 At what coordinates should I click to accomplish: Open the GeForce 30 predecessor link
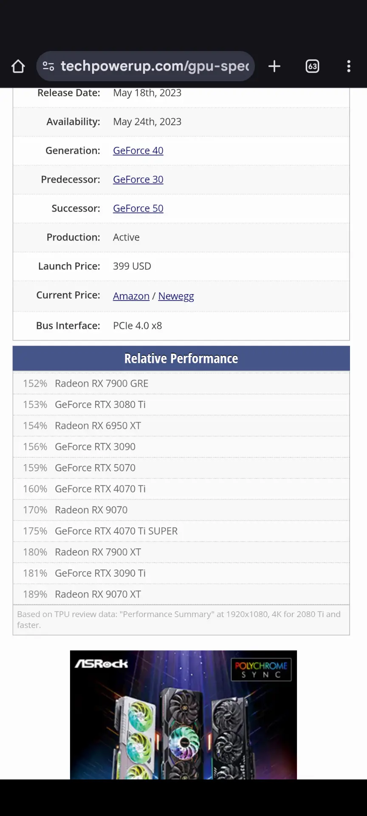pyautogui.click(x=138, y=179)
